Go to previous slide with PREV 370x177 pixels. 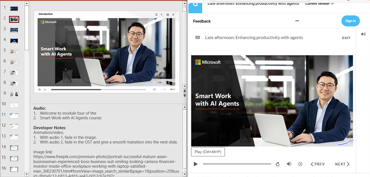click(318, 164)
